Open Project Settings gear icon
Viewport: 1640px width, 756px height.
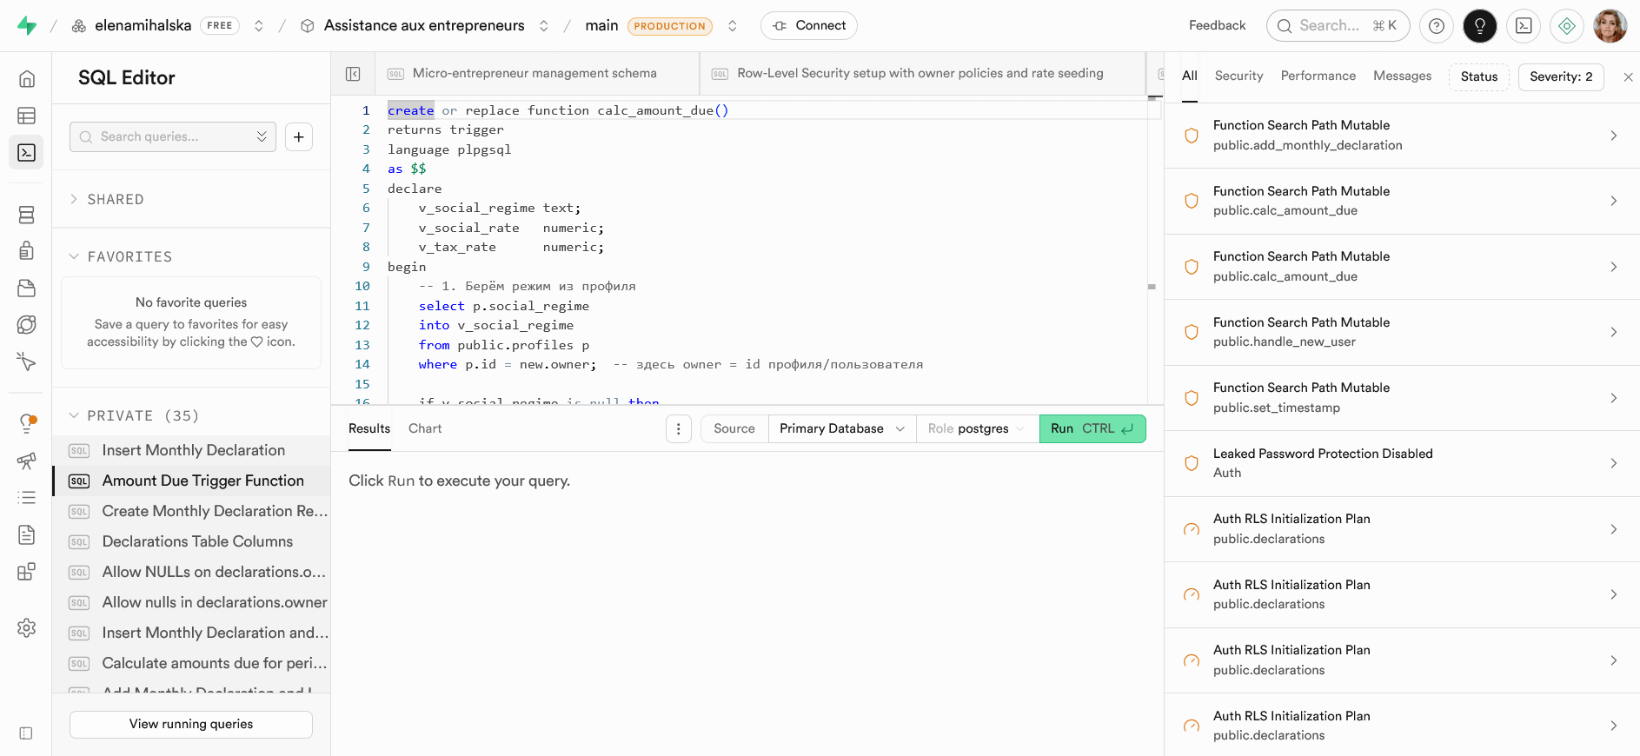coord(26,627)
